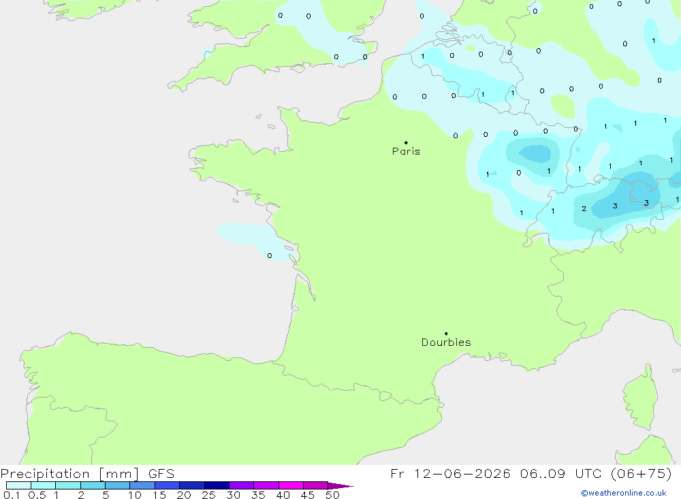The width and height of the screenshot is (681, 499).
Task: Click the '(06+75)' forecast offset text
Action: (x=641, y=474)
